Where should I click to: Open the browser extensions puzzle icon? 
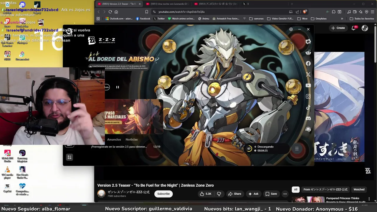click(334, 12)
